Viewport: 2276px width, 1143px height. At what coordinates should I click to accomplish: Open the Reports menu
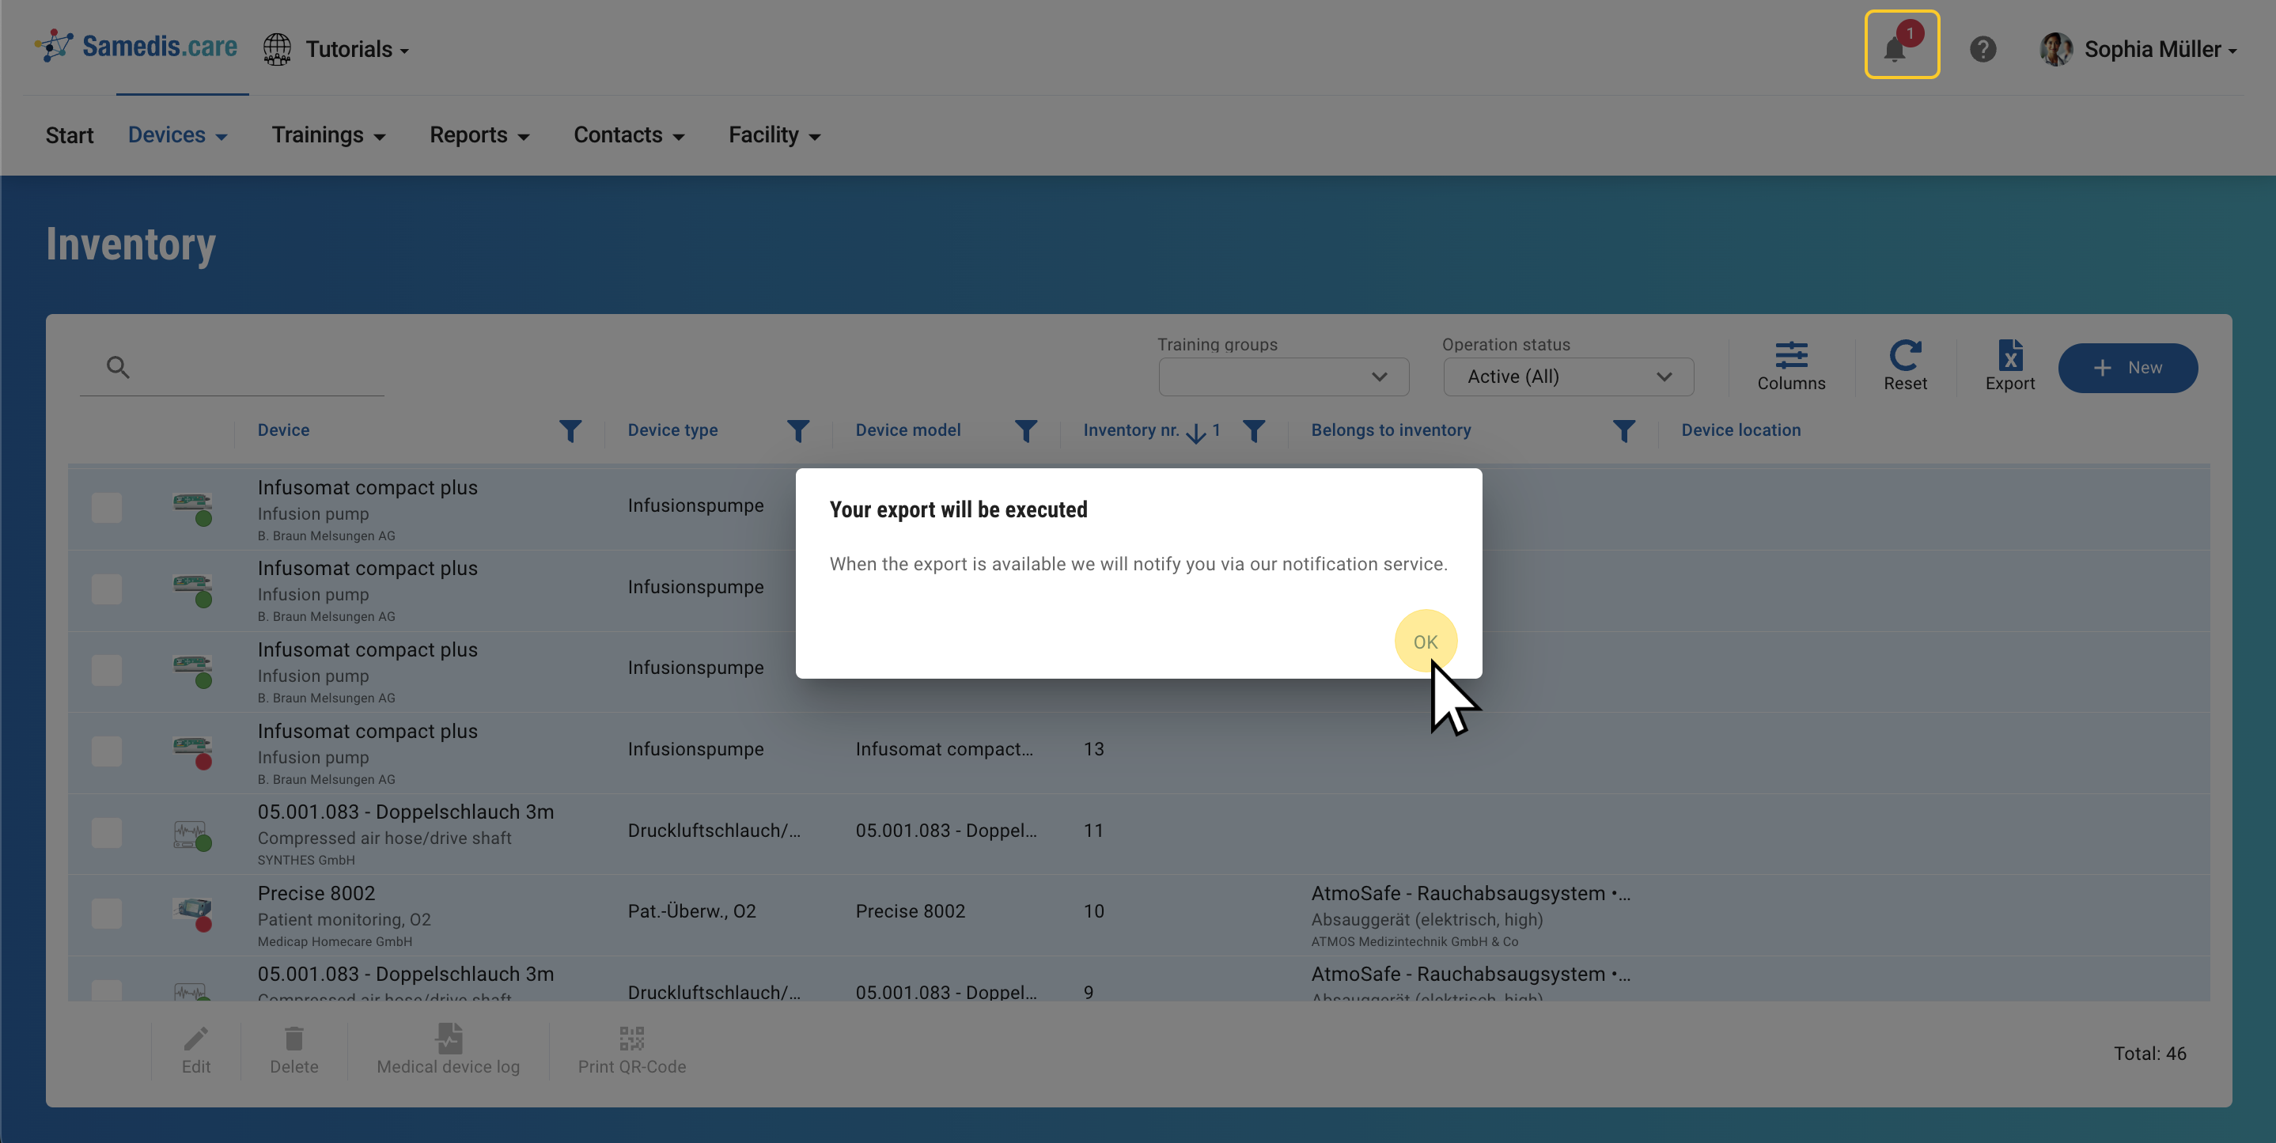(x=479, y=135)
